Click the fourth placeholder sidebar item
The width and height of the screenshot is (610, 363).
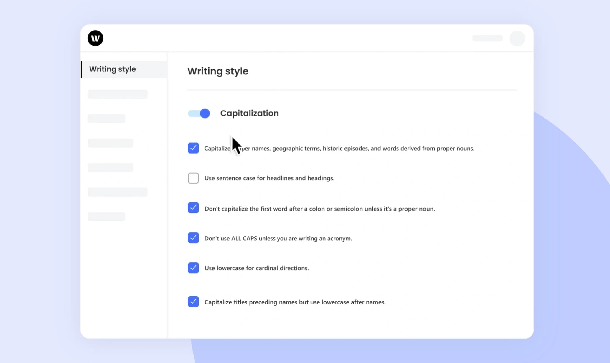pyautogui.click(x=111, y=167)
